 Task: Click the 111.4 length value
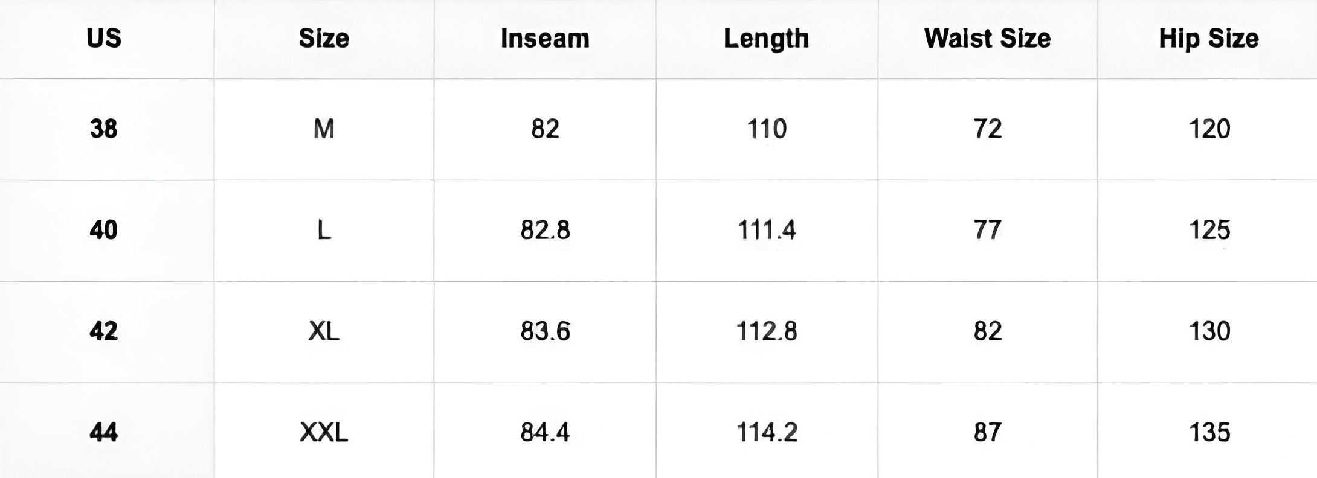tap(767, 230)
